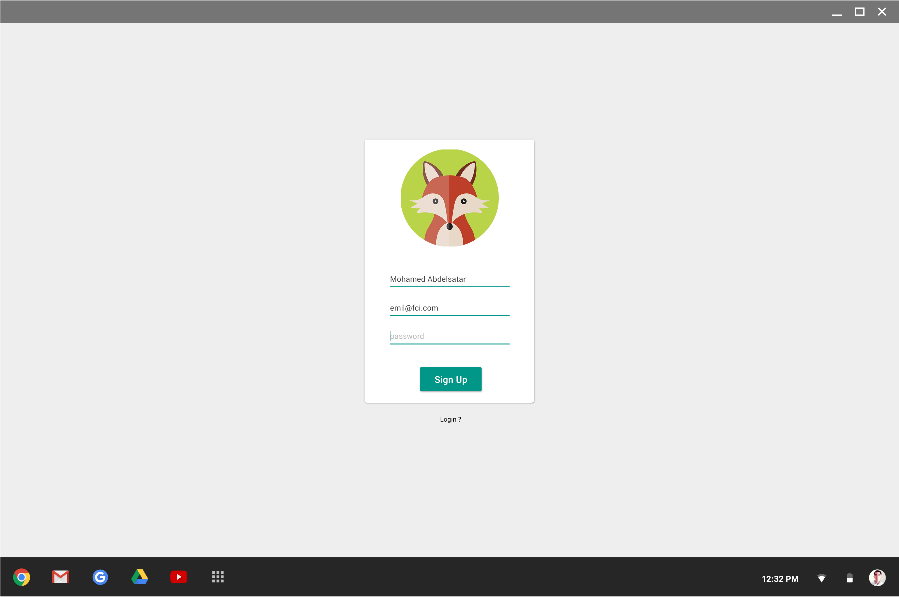
Task: Click the fox avatar image
Action: (x=449, y=198)
